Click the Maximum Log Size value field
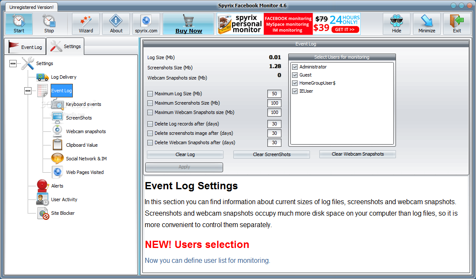The width and height of the screenshot is (476, 279). [275, 94]
